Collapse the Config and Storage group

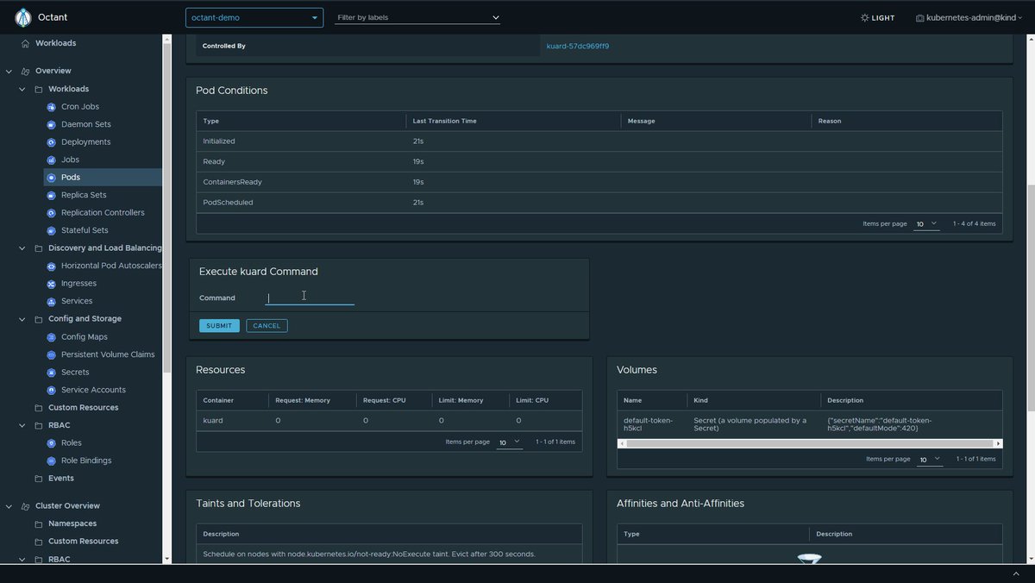pyautogui.click(x=22, y=319)
